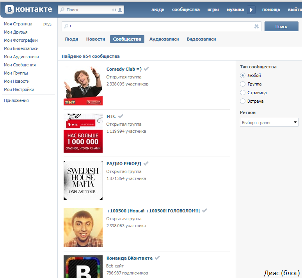The image size is (302, 278).
Task: Open the МТС group title link
Action: pos(111,116)
